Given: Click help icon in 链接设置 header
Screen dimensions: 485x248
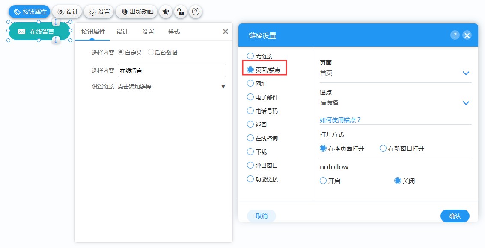Looking at the screenshot, I should click(455, 35).
